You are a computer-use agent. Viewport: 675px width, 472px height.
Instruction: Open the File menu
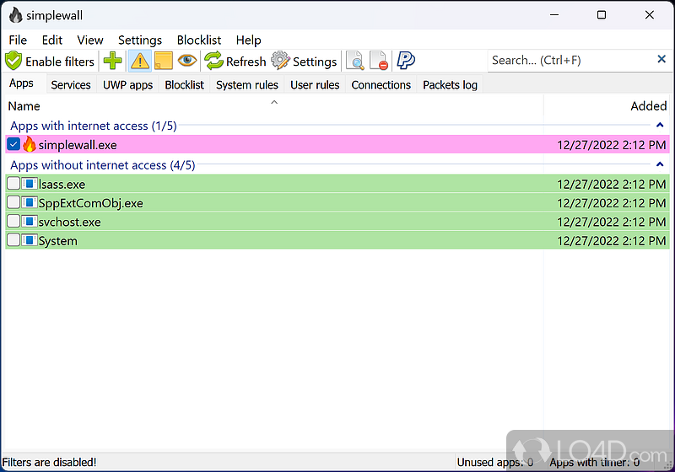point(18,40)
